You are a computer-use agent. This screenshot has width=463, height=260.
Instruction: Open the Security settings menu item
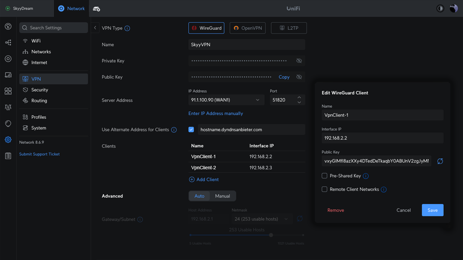point(40,90)
